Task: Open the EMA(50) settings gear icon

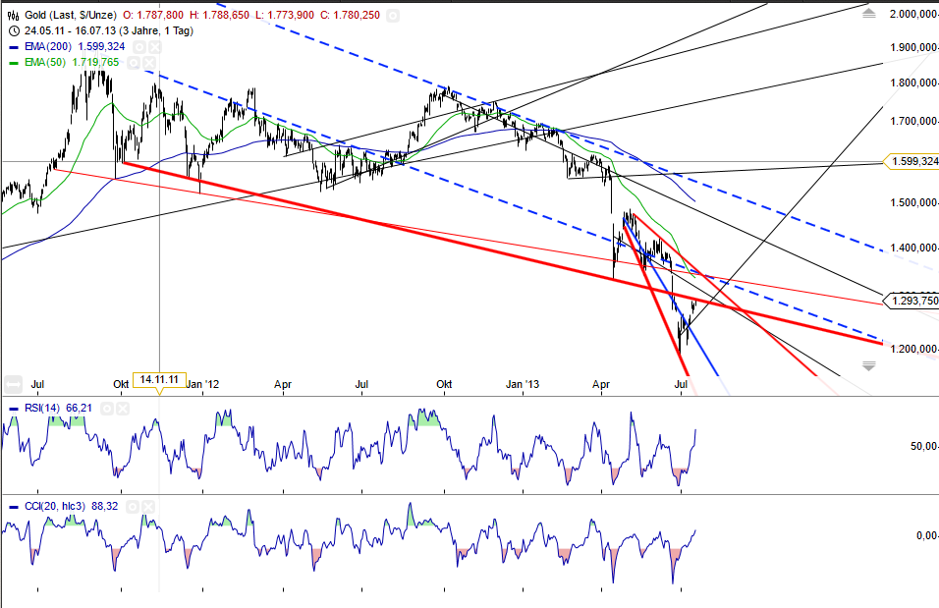Action: pyautogui.click(x=133, y=62)
